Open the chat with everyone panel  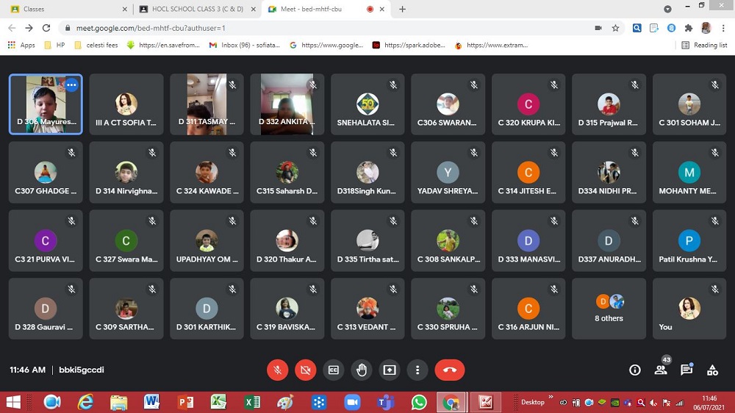click(x=686, y=370)
